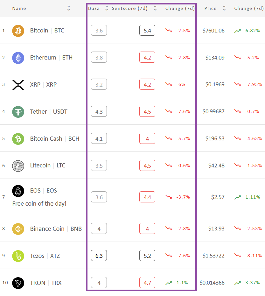
Task: Sort by Buzz column arrows
Action: pos(107,8)
